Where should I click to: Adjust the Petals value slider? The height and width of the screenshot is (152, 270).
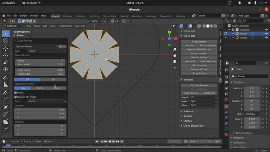point(40,61)
